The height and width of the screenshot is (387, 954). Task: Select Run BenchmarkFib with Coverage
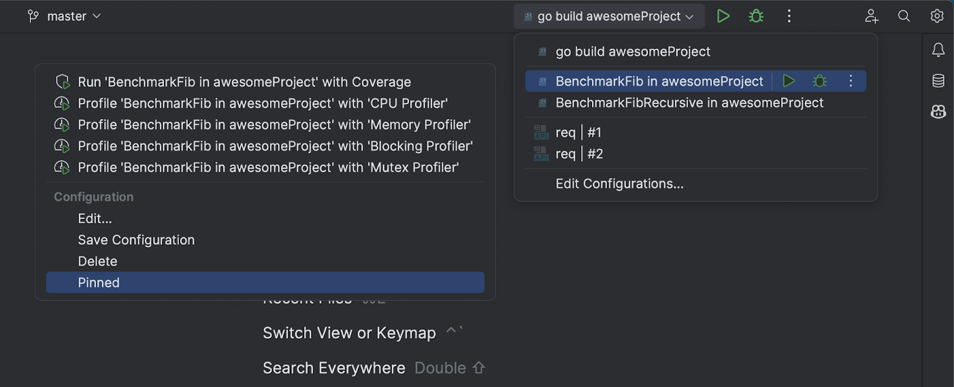pos(244,82)
